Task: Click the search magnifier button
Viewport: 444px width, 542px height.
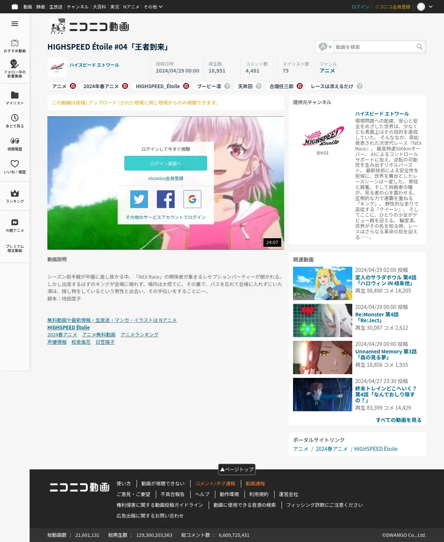Action: tap(419, 47)
